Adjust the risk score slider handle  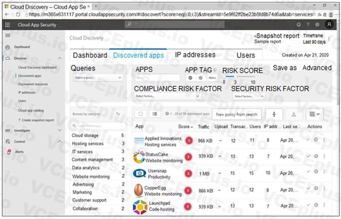235,77
